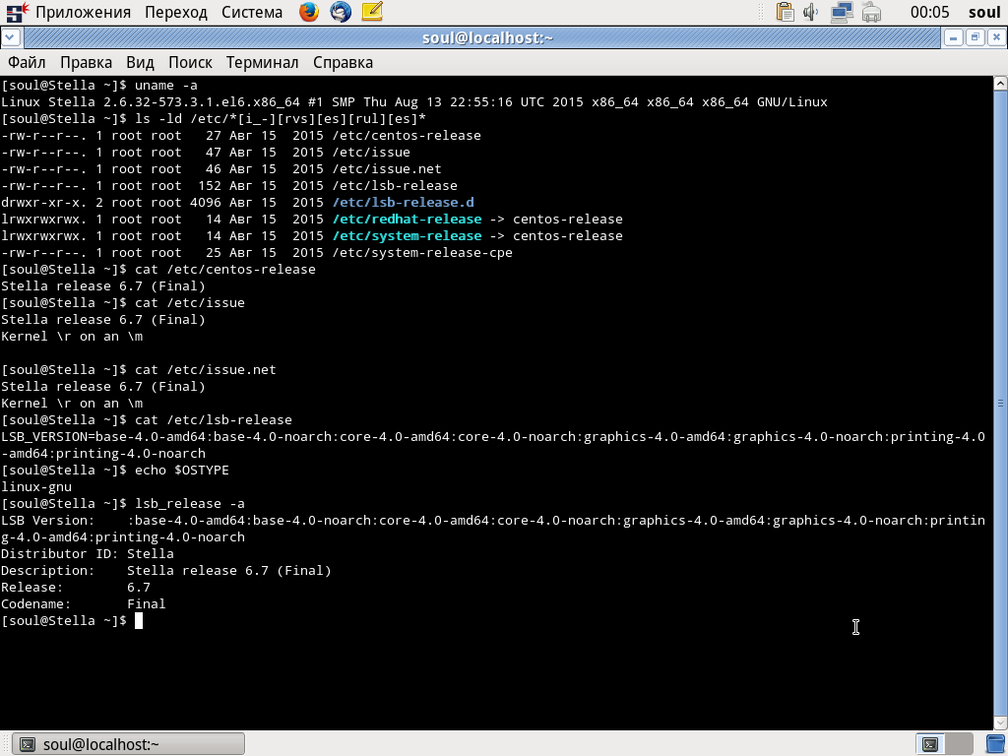The height and width of the screenshot is (756, 1008).
Task: Click '/etc/issue.net' in the ls listing
Action: point(386,169)
